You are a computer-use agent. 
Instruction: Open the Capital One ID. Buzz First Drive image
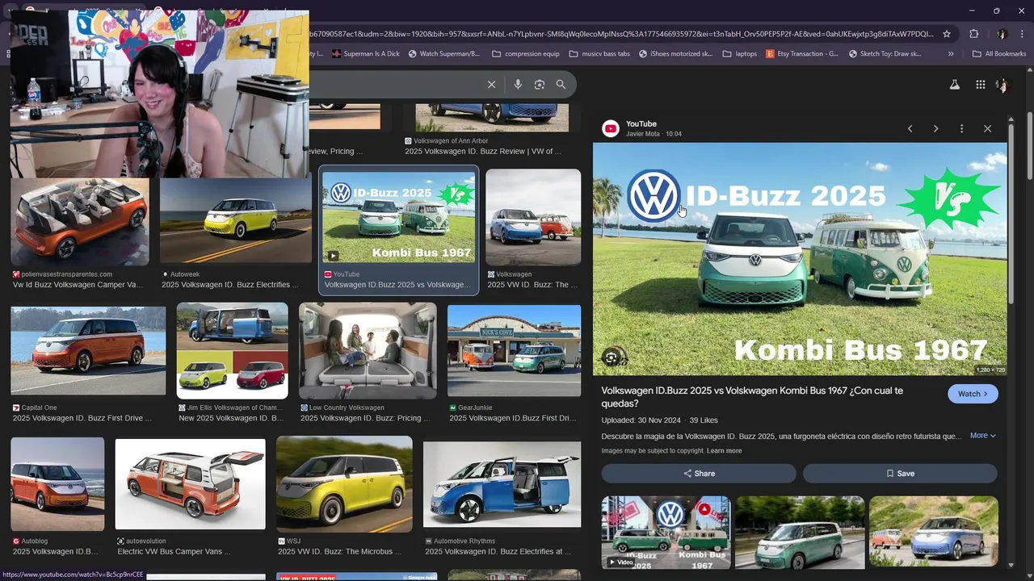(x=88, y=350)
